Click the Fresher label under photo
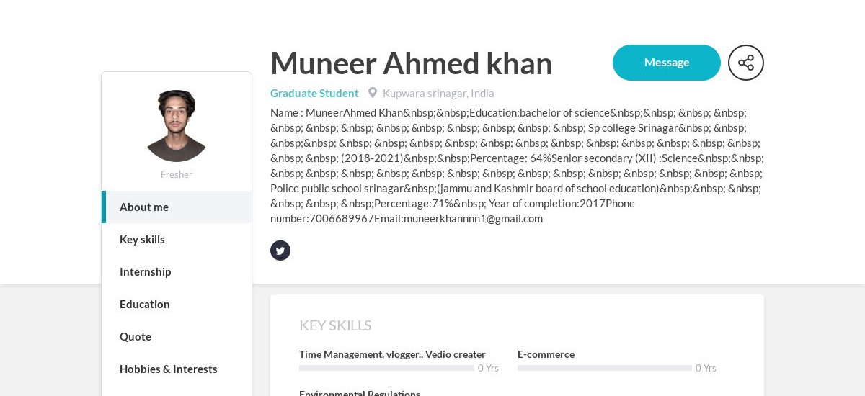The height and width of the screenshot is (396, 865). [x=177, y=174]
